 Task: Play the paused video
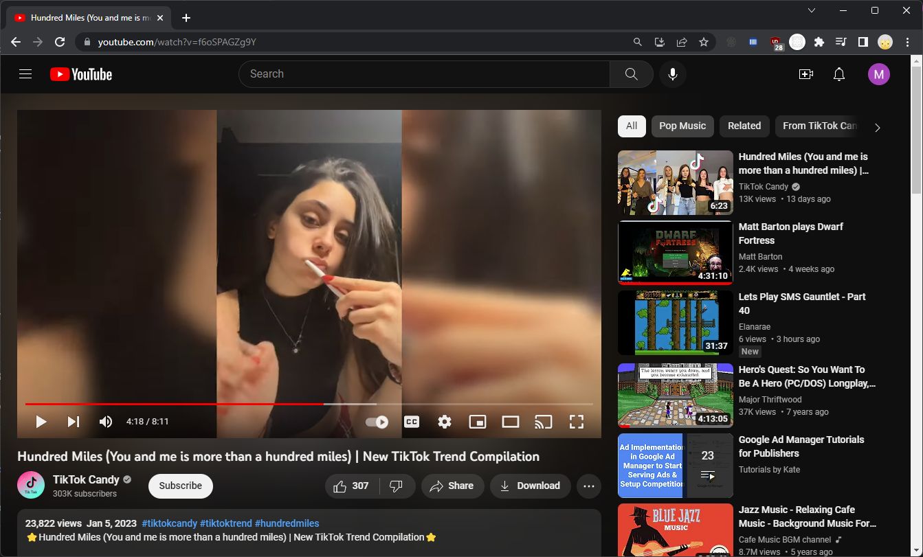[x=41, y=422]
